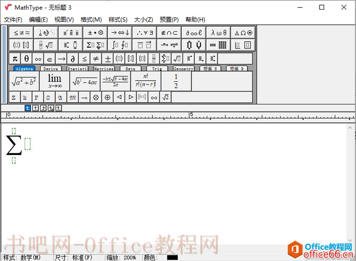Open the matrix templates palette

pyautogui.click(x=219, y=45)
